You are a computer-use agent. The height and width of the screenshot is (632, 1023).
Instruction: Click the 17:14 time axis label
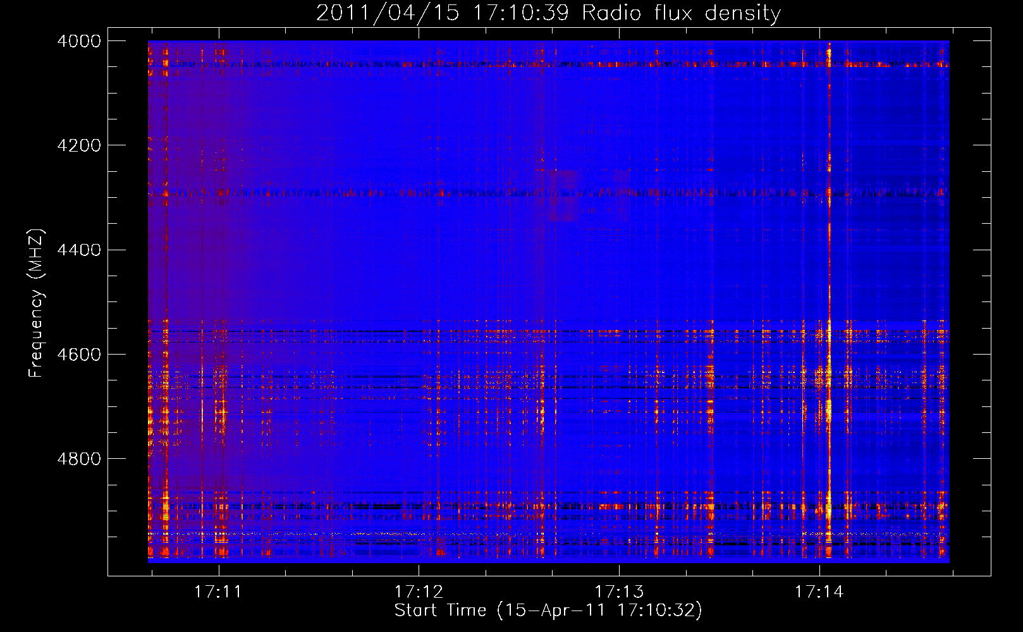(x=819, y=592)
